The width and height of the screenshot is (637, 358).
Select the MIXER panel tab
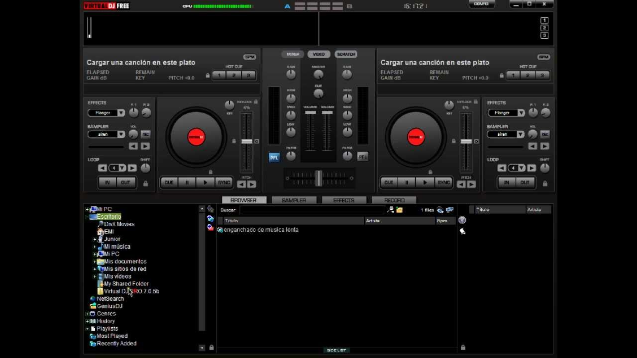[x=293, y=54]
